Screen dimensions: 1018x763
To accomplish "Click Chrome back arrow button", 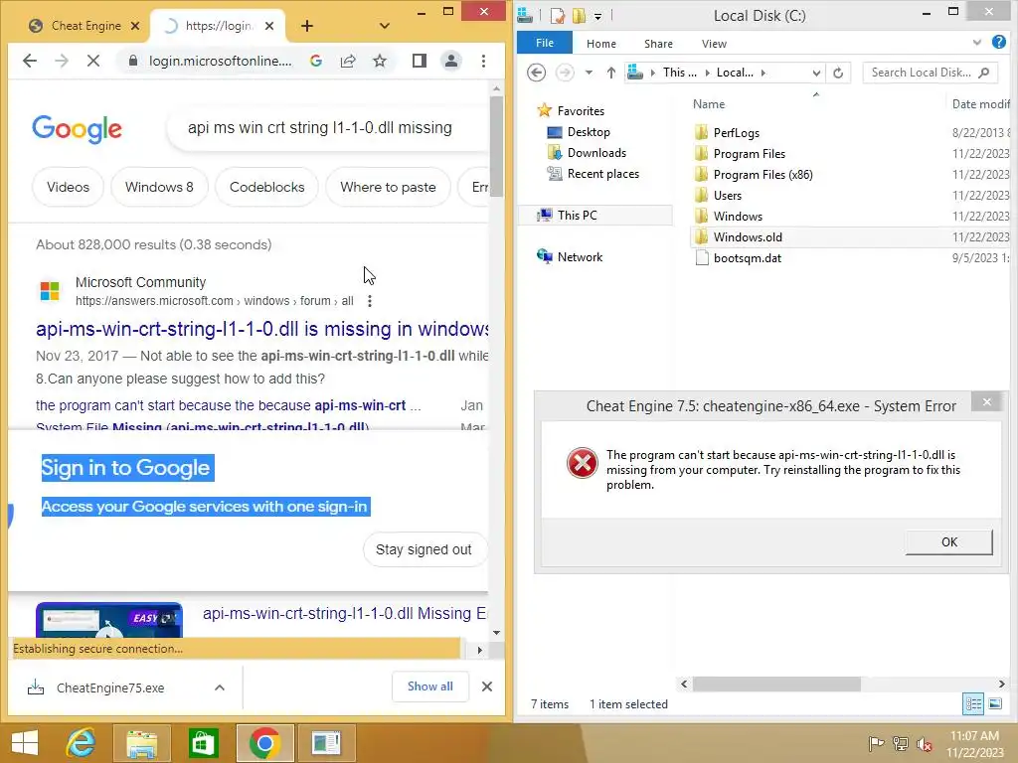I will pos(30,61).
